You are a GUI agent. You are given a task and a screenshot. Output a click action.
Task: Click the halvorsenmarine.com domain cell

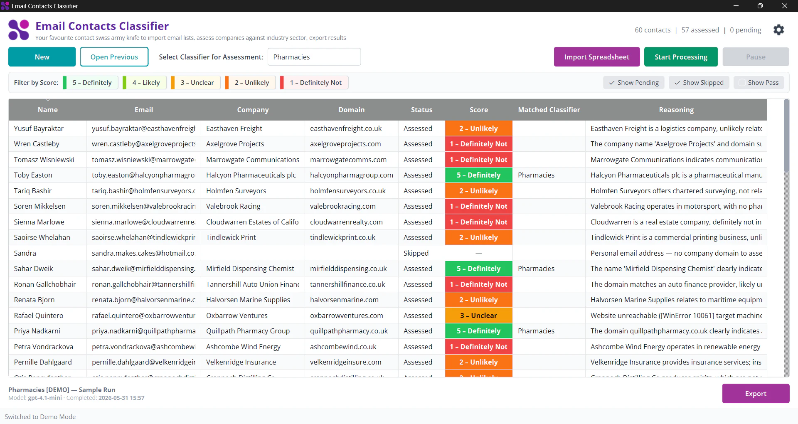[x=352, y=300]
